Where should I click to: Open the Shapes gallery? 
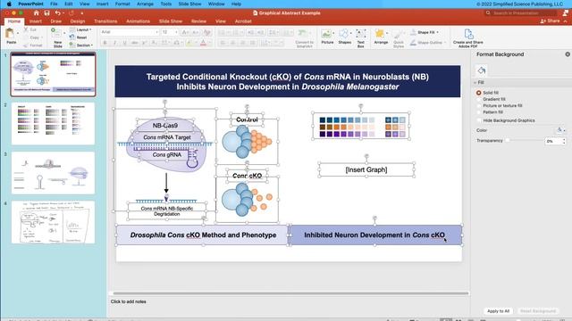pos(344,37)
